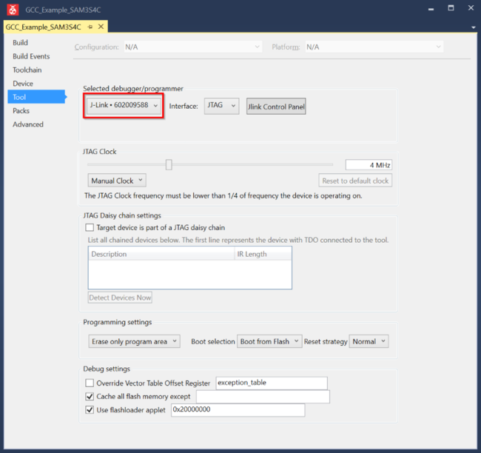
Task: Select the Device page in sidebar
Action: (23, 84)
